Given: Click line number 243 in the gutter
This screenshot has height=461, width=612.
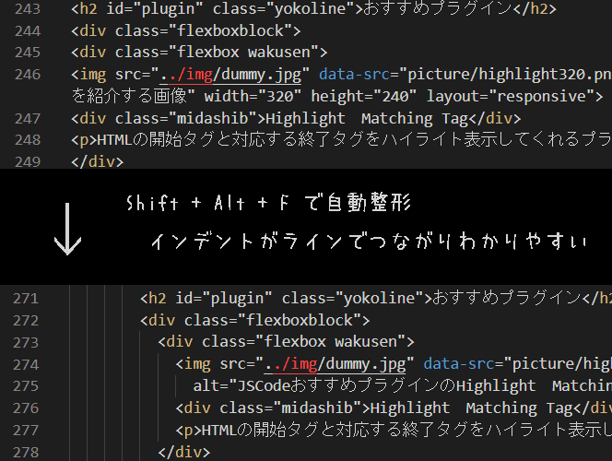Looking at the screenshot, I should 28,8.
